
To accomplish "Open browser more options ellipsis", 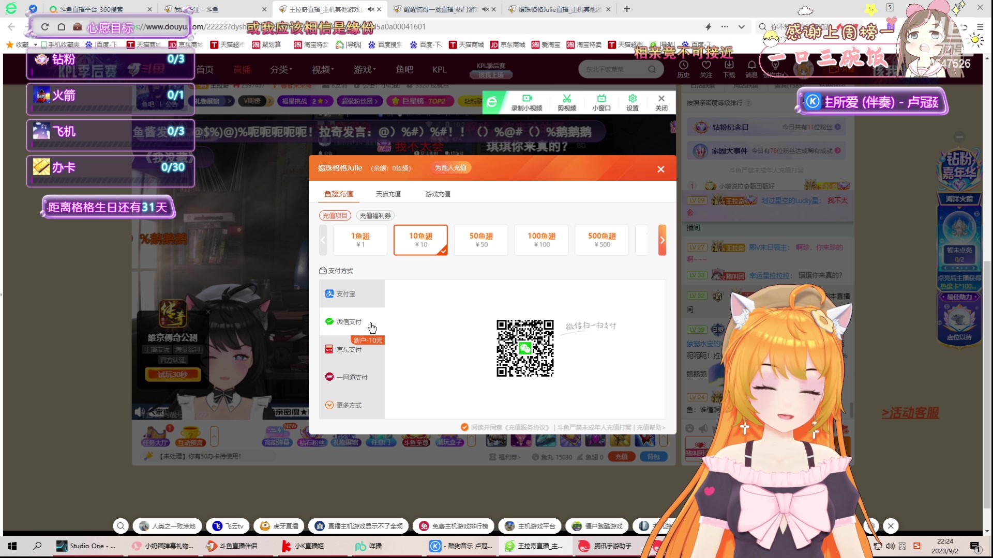I will point(725,27).
